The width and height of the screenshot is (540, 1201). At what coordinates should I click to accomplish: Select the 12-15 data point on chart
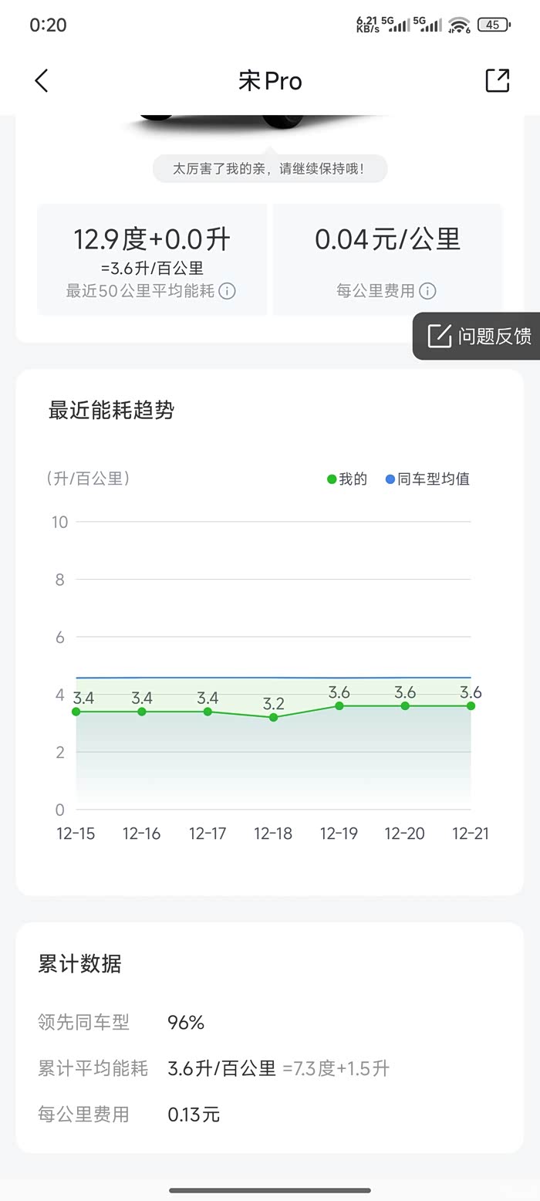tap(76, 711)
